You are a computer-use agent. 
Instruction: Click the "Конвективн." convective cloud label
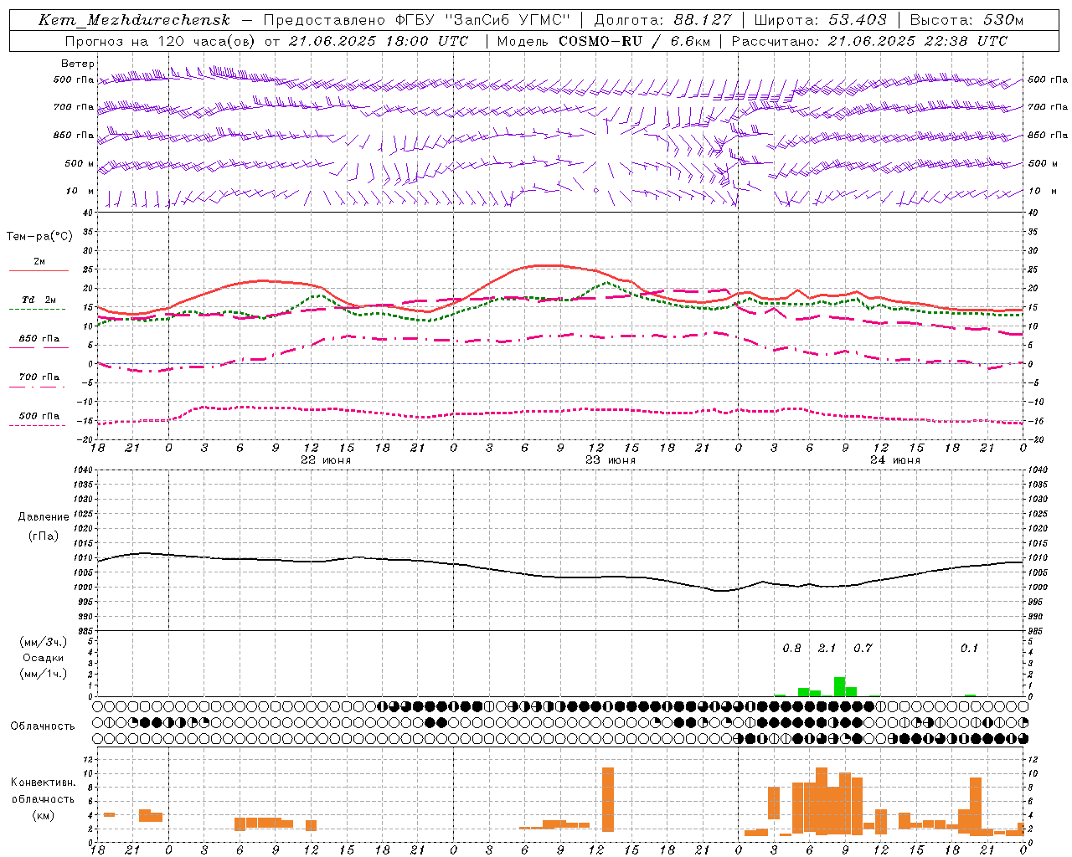(x=44, y=783)
